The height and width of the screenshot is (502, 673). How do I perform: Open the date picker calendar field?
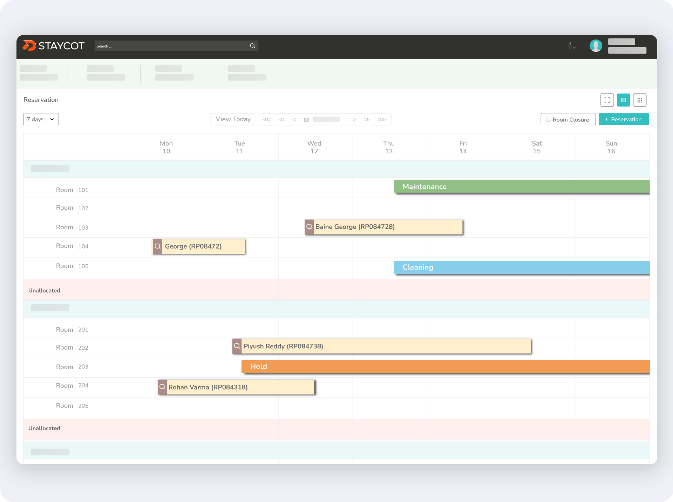324,120
